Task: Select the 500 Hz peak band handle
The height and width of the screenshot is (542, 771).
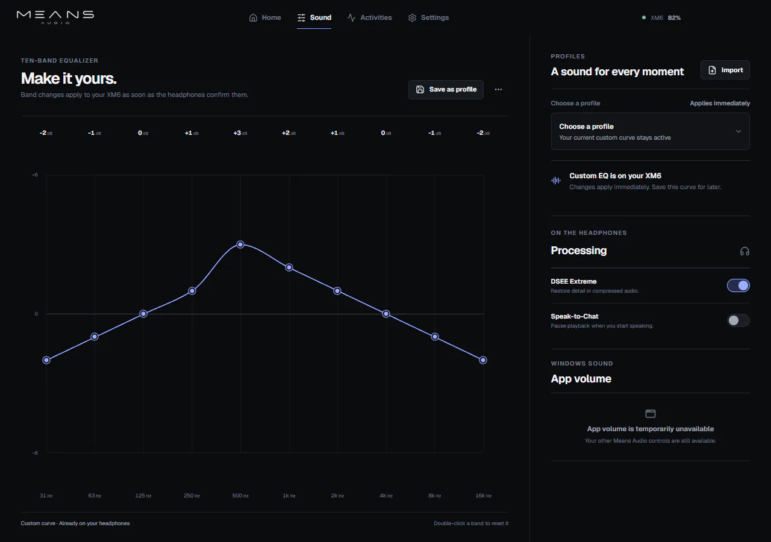Action: click(x=240, y=245)
